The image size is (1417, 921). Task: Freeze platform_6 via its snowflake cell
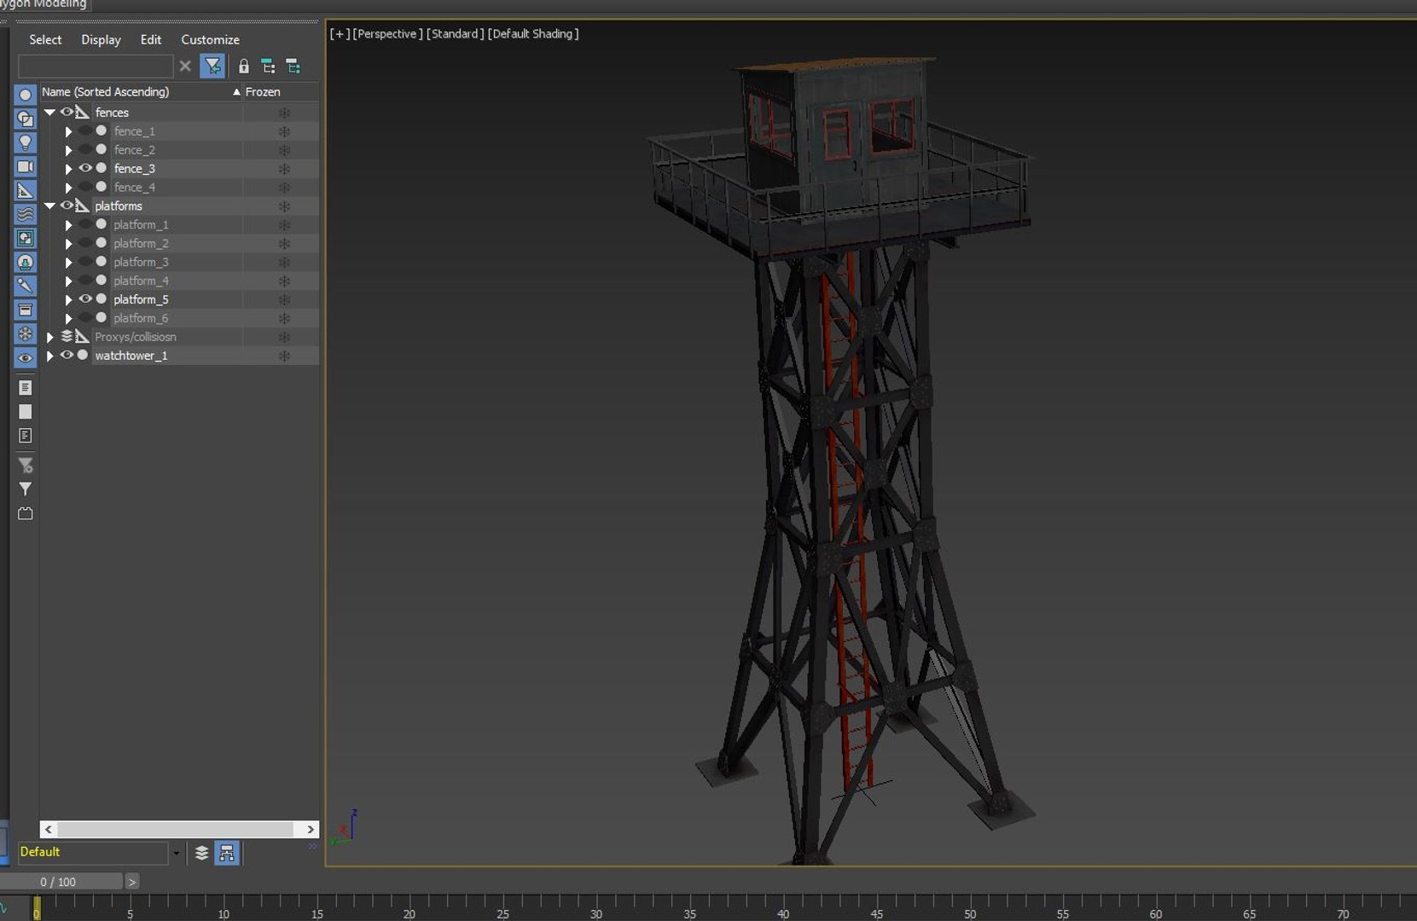click(284, 318)
